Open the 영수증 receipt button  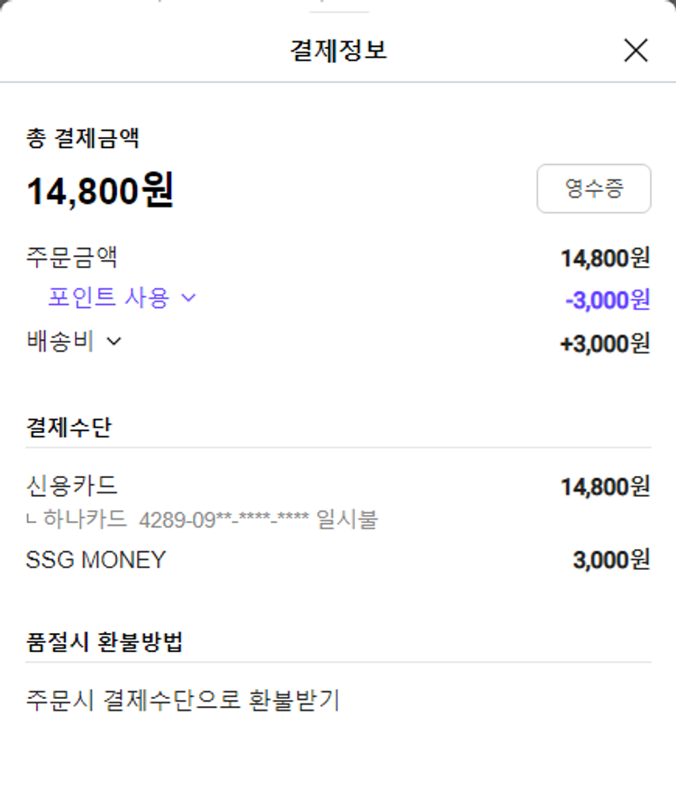click(593, 188)
